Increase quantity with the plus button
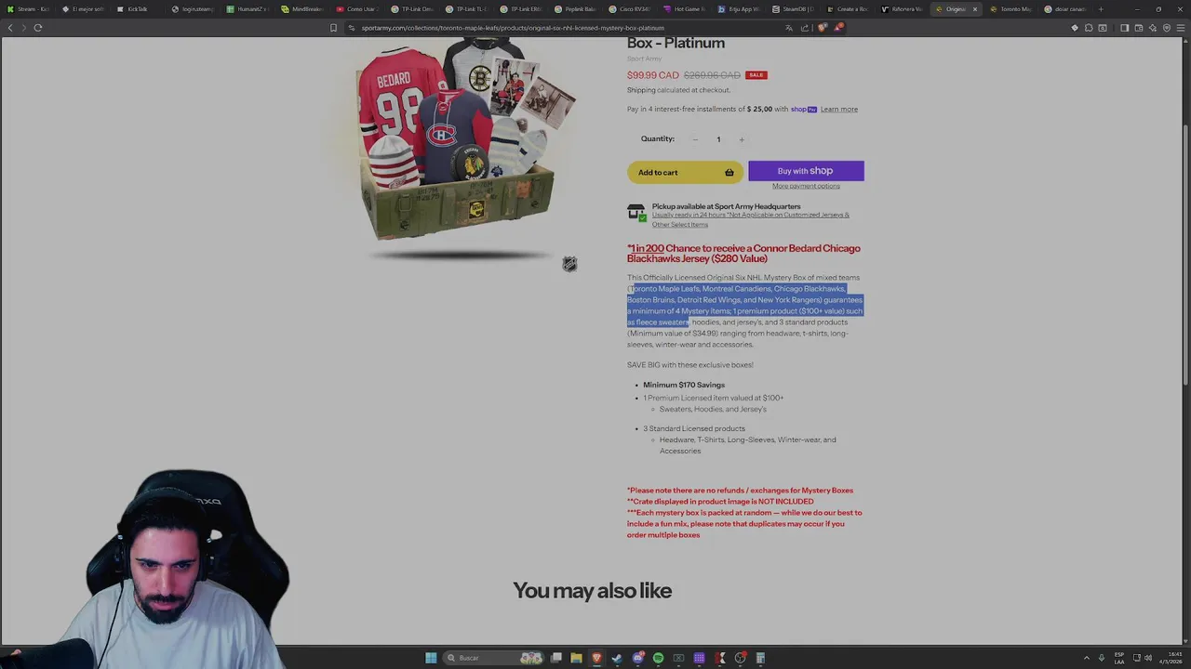The image size is (1191, 669). click(742, 139)
